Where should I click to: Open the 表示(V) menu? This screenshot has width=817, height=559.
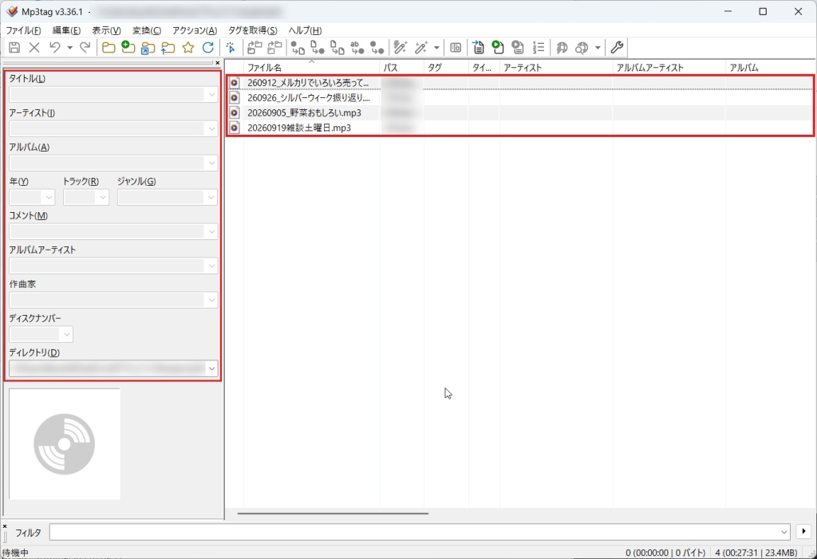click(x=106, y=30)
